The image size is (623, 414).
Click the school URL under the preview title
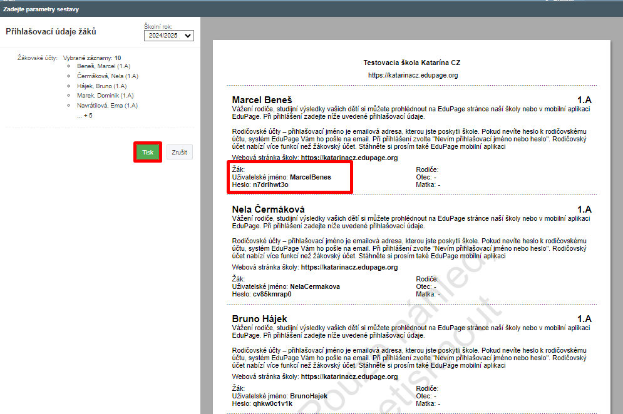(x=413, y=75)
